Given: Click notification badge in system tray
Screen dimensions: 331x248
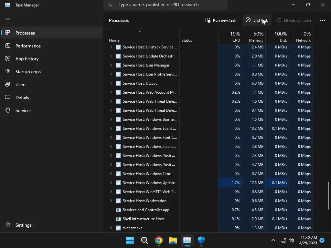Looking at the screenshot, I should 322,240.
